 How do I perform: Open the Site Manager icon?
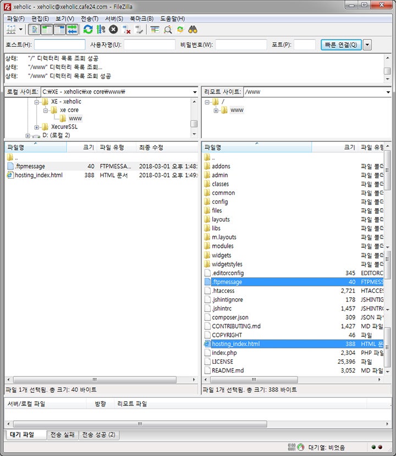[x=11, y=29]
